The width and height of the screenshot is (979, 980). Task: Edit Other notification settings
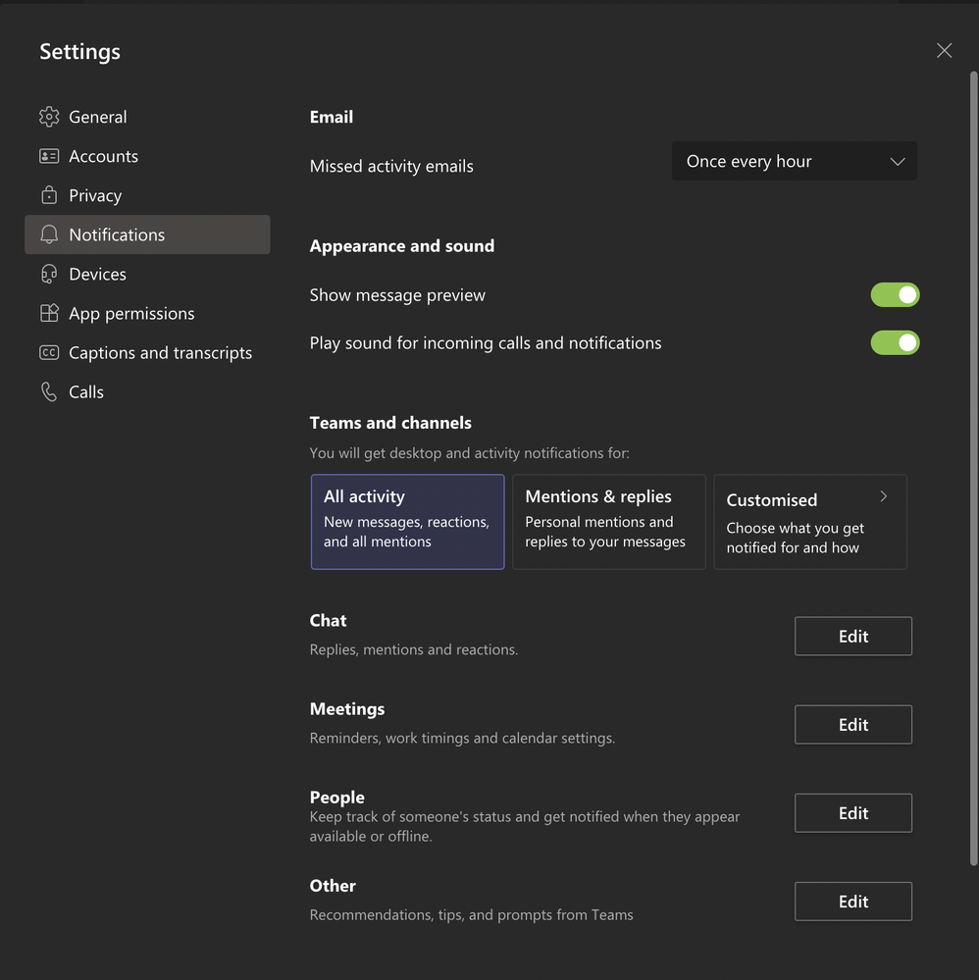click(853, 902)
